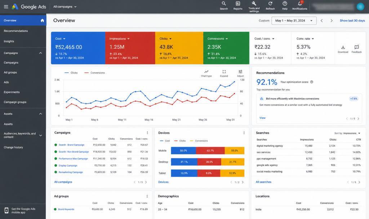Open Campaigns card three-dot menu
This screenshot has height=219, width=369.
[x=147, y=133]
